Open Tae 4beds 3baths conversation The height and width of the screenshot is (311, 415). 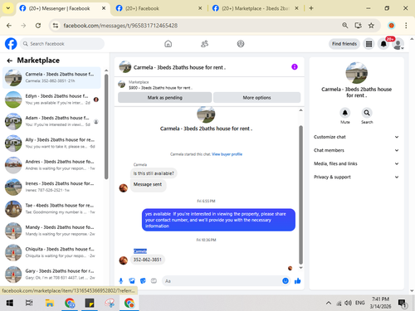[x=51, y=209]
